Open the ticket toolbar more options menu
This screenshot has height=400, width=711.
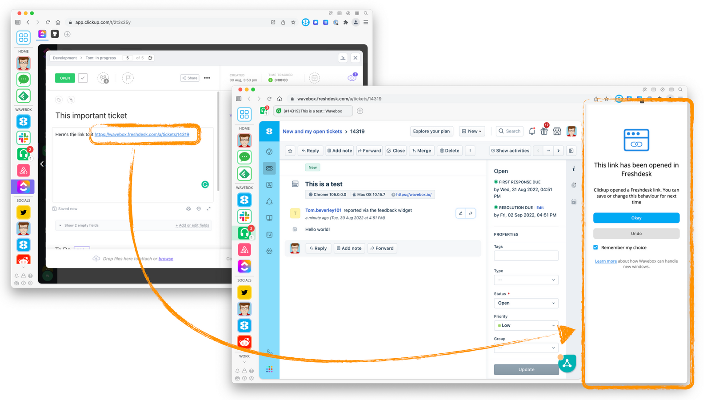click(x=470, y=151)
